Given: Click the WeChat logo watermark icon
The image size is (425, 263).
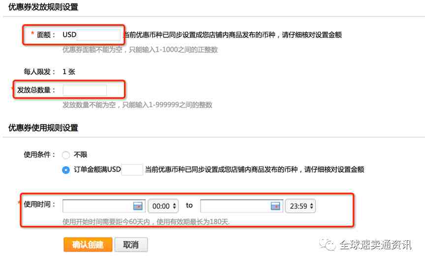Looking at the screenshot, I should (x=327, y=244).
